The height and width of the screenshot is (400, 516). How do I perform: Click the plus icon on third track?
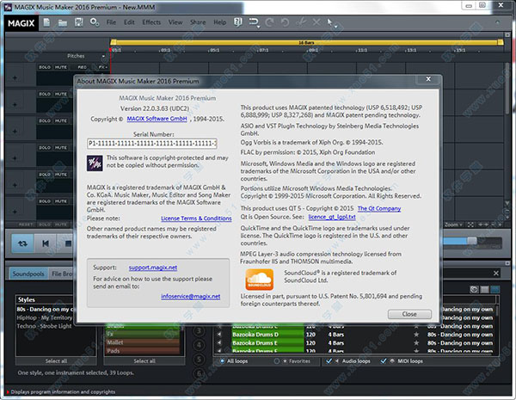(x=15, y=132)
